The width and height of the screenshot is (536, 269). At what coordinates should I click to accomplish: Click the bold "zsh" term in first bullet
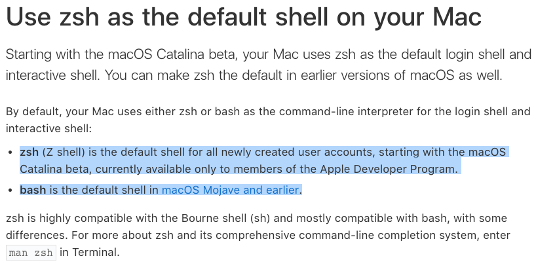(29, 152)
